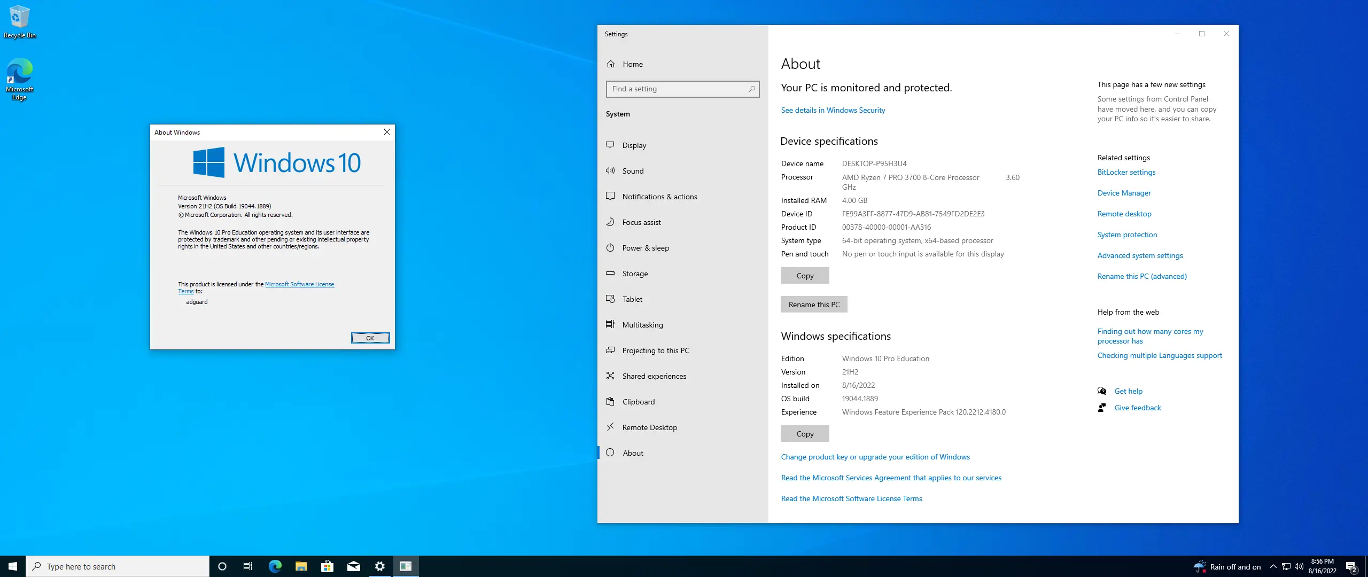Open Task View from the taskbar
This screenshot has height=577, width=1368.
[248, 566]
